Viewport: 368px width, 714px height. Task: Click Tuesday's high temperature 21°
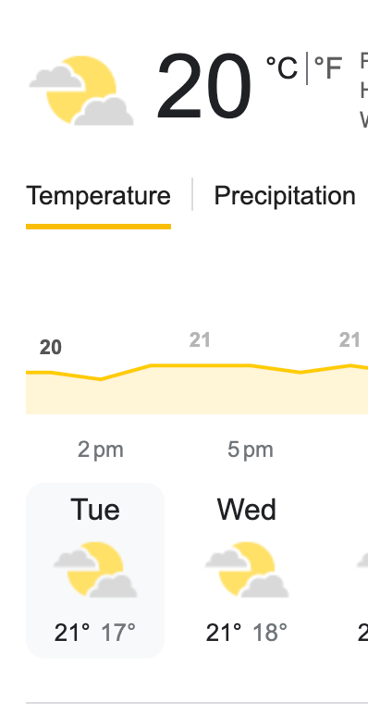click(x=72, y=633)
